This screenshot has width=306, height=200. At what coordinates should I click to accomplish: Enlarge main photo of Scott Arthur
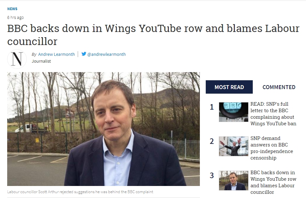pyautogui.click(x=104, y=129)
